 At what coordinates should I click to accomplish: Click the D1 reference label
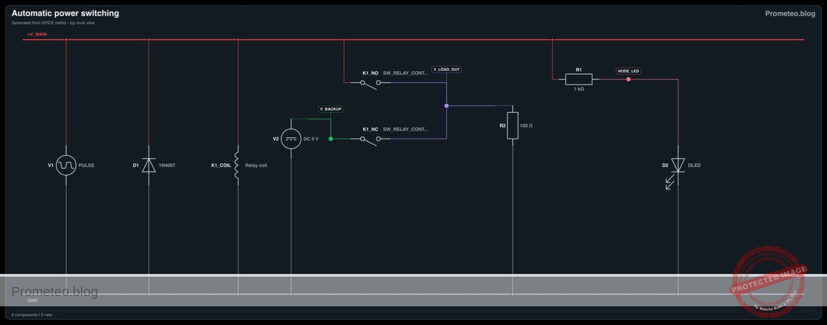[136, 165]
